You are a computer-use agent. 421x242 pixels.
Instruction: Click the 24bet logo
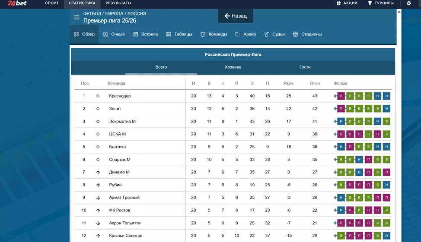[17, 3]
